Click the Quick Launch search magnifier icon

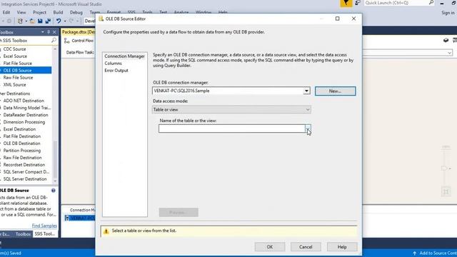(431, 3)
